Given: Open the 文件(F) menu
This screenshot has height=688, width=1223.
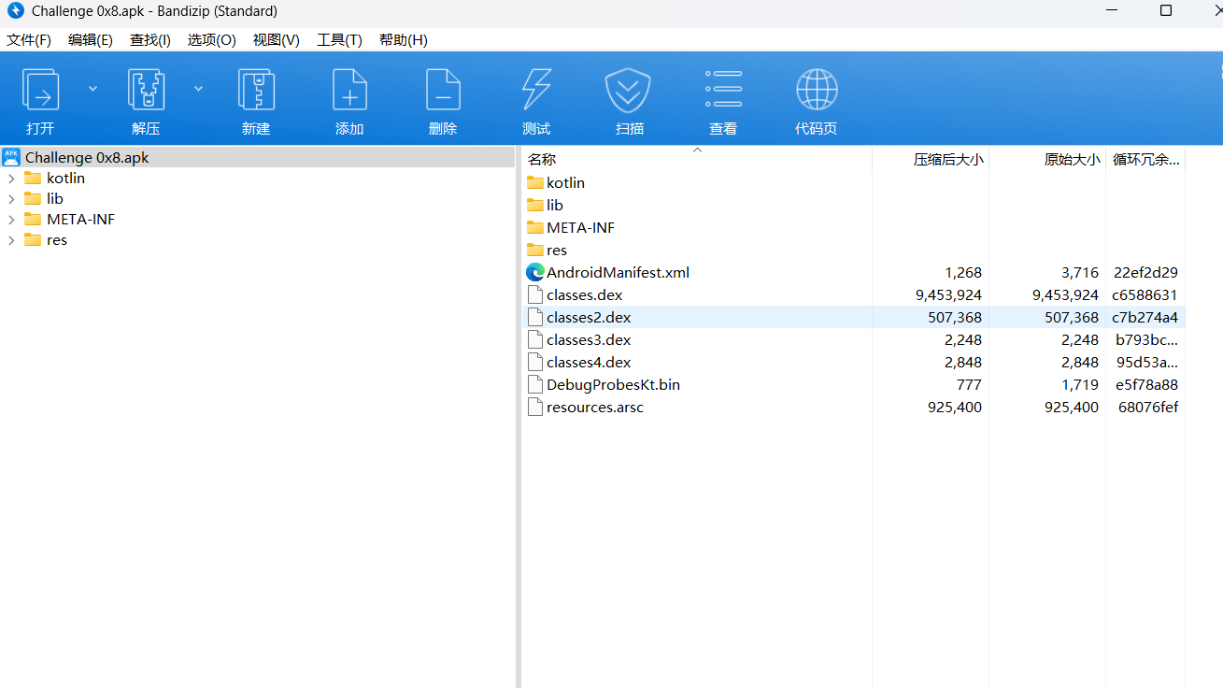Looking at the screenshot, I should pyautogui.click(x=29, y=40).
